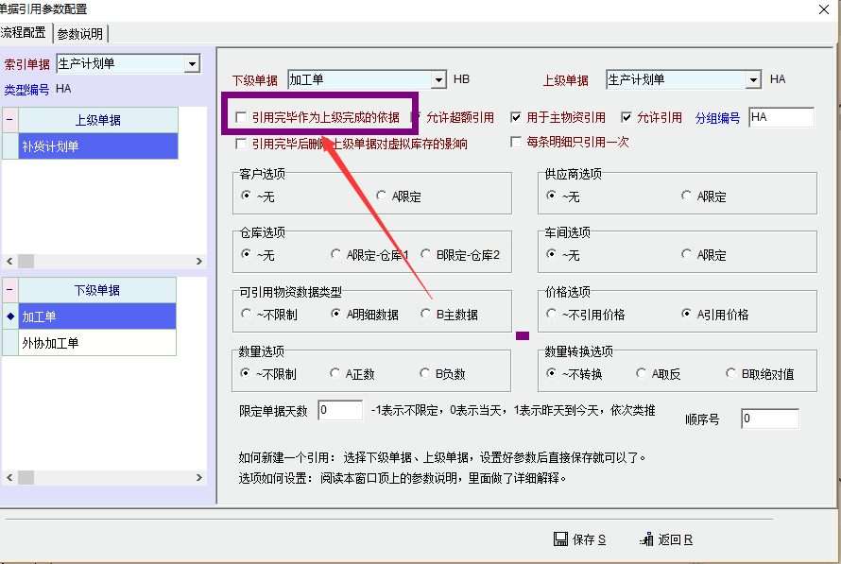The height and width of the screenshot is (564, 841).
Task: Choose B限定-仓库2 in 仓库选项
Action: click(427, 255)
